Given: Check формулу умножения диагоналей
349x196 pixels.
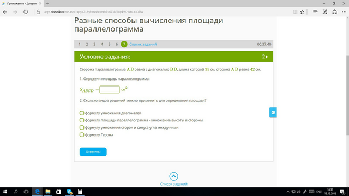Looking at the screenshot, I should coord(82,113).
